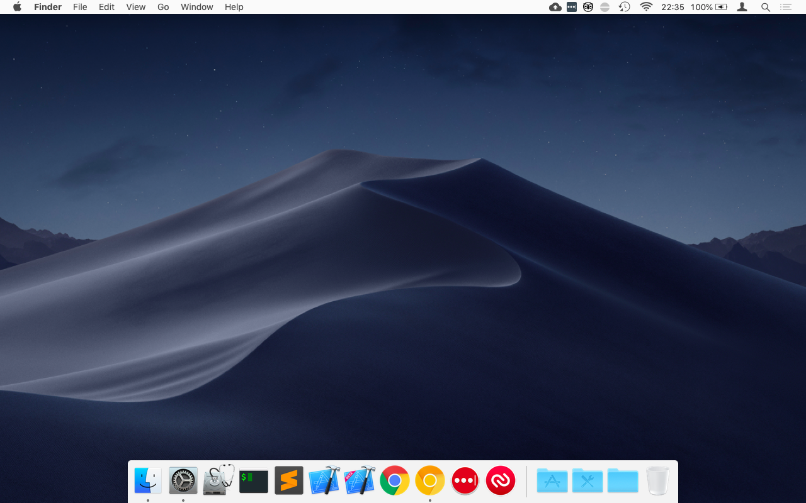Open the Window menu
Image resolution: width=806 pixels, height=503 pixels.
coord(197,7)
